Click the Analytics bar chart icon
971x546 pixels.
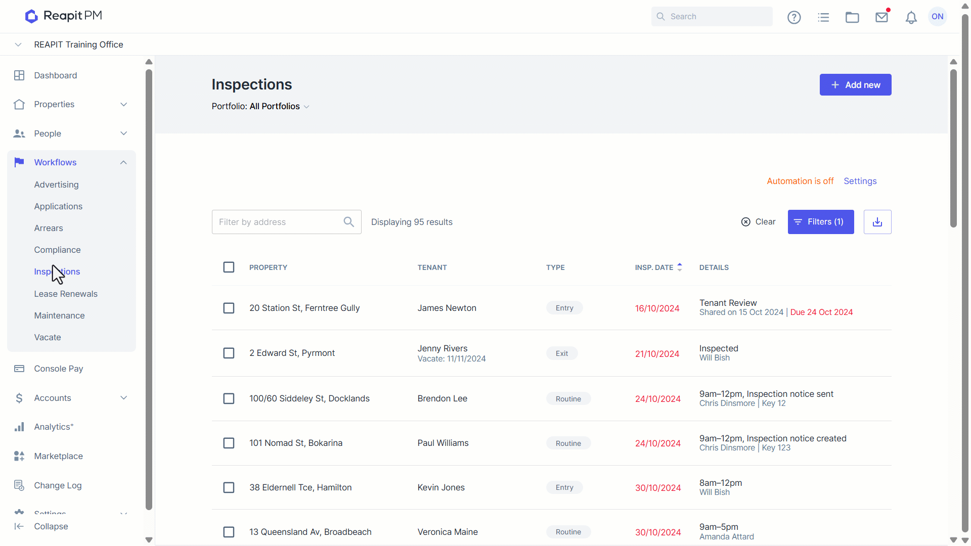point(19,427)
